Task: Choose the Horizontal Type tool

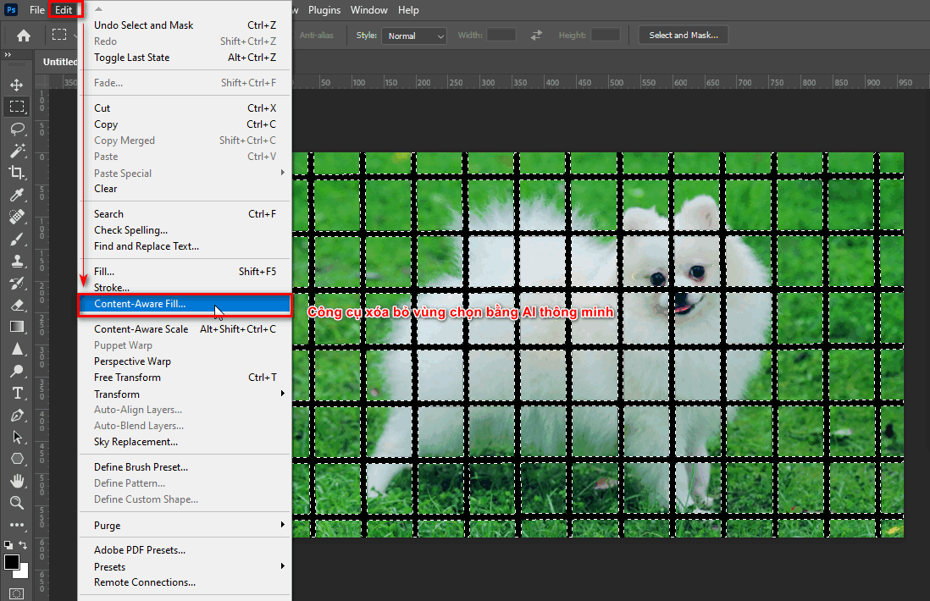Action: (18, 392)
